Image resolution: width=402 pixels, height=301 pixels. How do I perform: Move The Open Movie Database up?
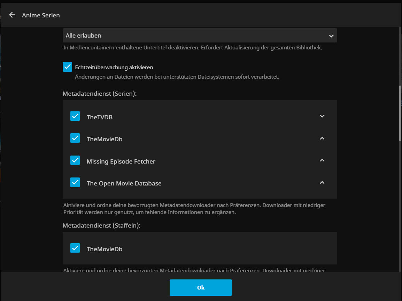(x=322, y=183)
